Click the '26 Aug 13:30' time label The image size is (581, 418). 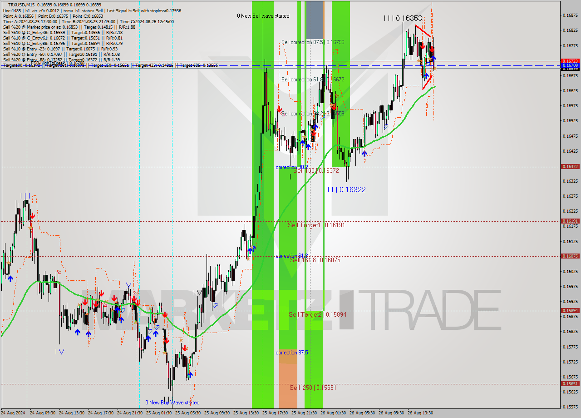(x=420, y=413)
